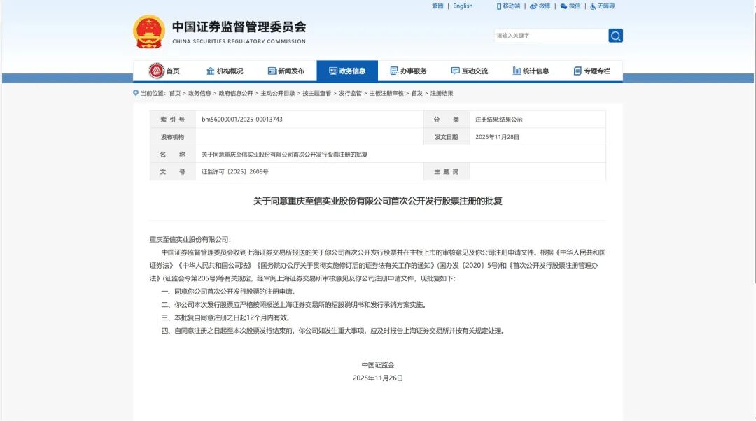The width and height of the screenshot is (756, 421).
Task: Open the 机构概况 navigation tab
Action: (x=225, y=71)
